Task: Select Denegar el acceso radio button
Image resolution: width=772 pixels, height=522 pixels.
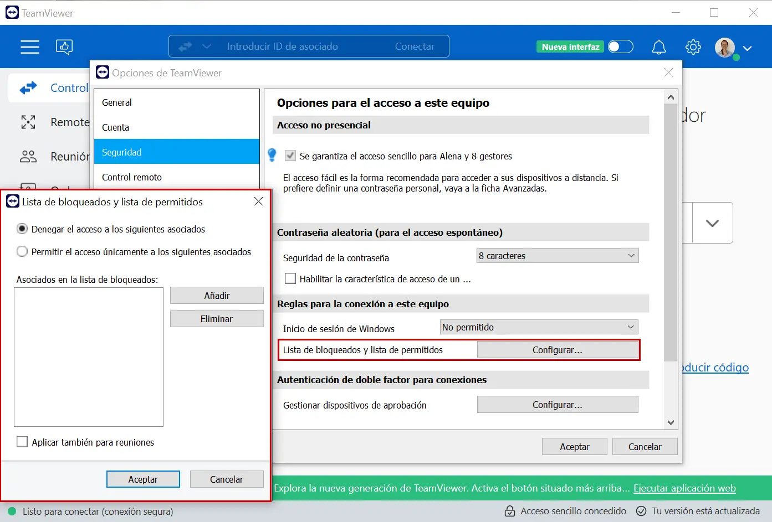Action: [x=22, y=229]
